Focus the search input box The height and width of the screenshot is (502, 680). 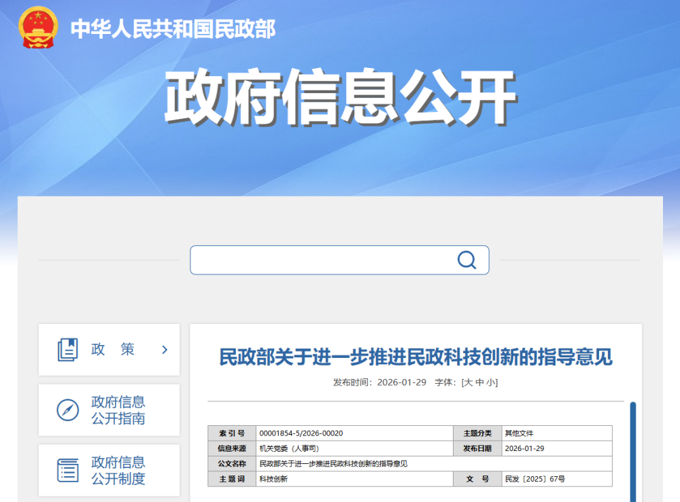point(320,260)
